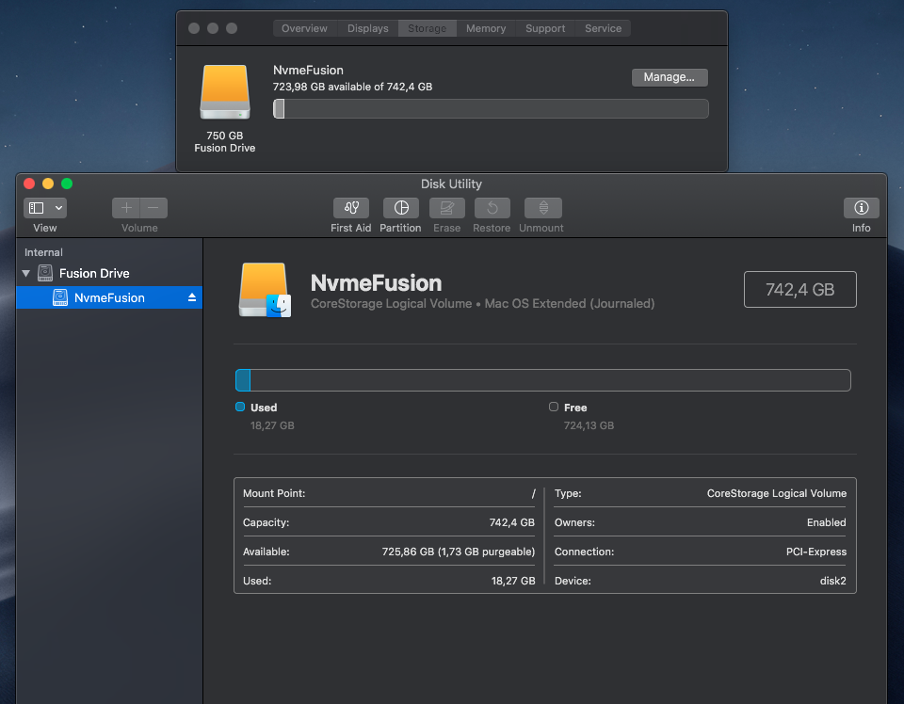Image resolution: width=904 pixels, height=704 pixels.
Task: Click the large NvmeFusion Finder drive icon
Action: 265,291
